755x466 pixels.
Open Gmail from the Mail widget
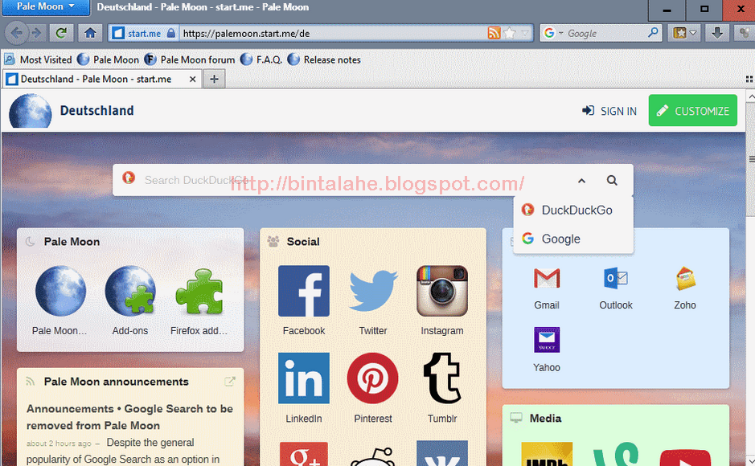pyautogui.click(x=547, y=277)
